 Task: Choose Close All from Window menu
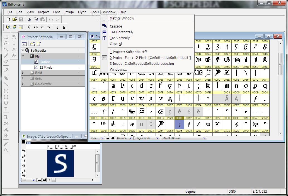click(116, 44)
